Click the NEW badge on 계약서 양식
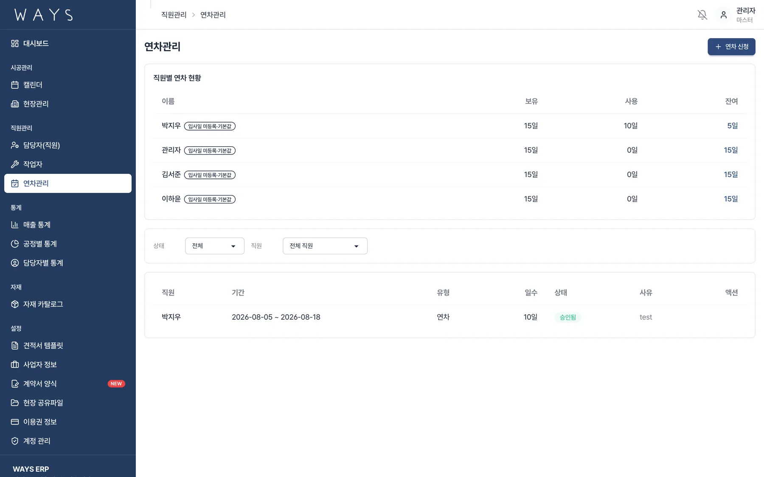 [x=116, y=384]
